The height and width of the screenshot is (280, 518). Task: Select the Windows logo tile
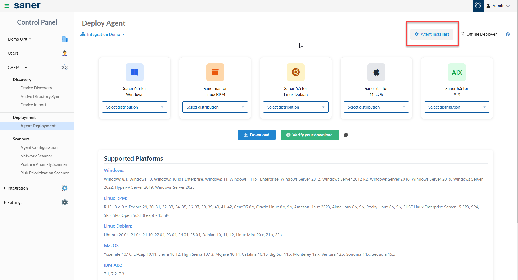135,72
